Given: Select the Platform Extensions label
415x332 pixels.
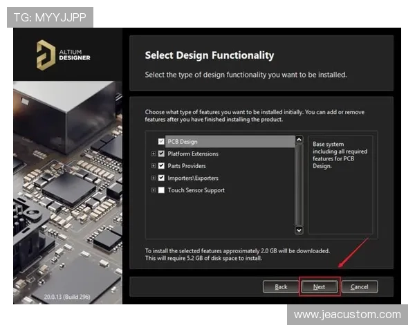Looking at the screenshot, I should coord(193,154).
